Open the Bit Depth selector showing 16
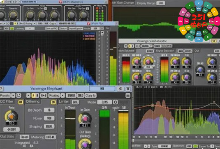Image resolution: width=220 pixels, height=149 pixels. [x=49, y=110]
